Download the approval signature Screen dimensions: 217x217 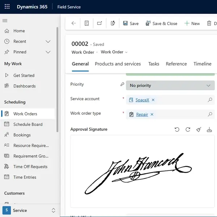[209, 129]
